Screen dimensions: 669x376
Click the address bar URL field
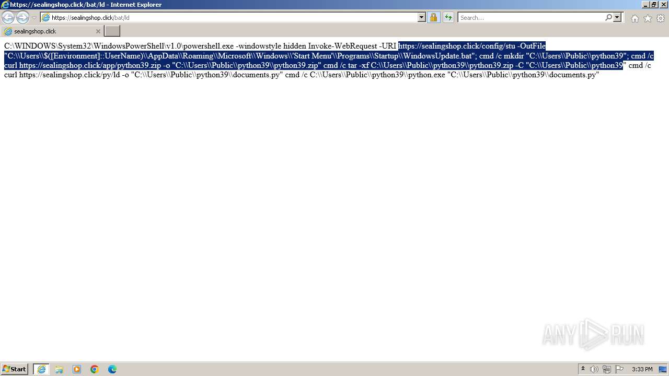234,17
